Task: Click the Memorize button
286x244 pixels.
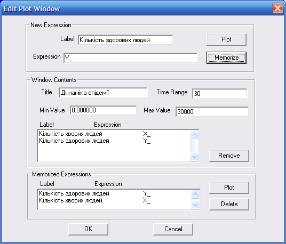Action: (x=226, y=58)
